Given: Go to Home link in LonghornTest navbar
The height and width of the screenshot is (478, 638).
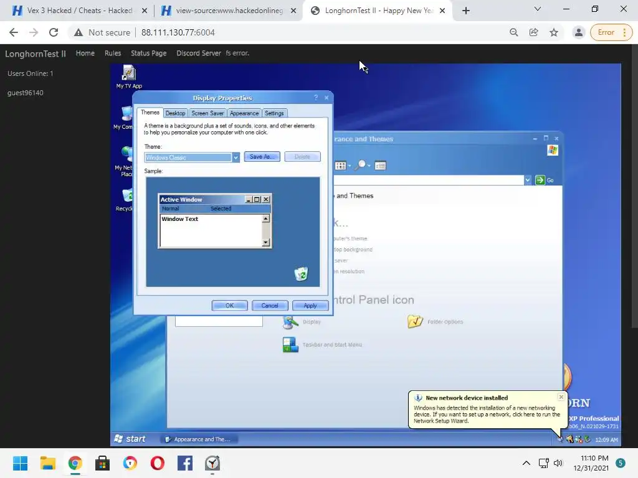Looking at the screenshot, I should pyautogui.click(x=85, y=54).
